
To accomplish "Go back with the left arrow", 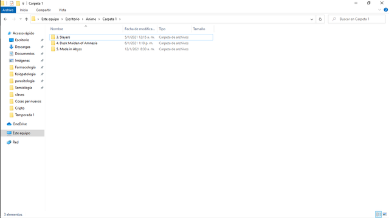I will pos(5,19).
